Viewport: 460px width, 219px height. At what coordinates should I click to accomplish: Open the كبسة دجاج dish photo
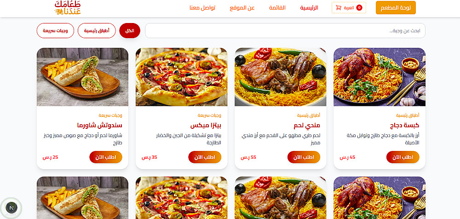pyautogui.click(x=379, y=77)
